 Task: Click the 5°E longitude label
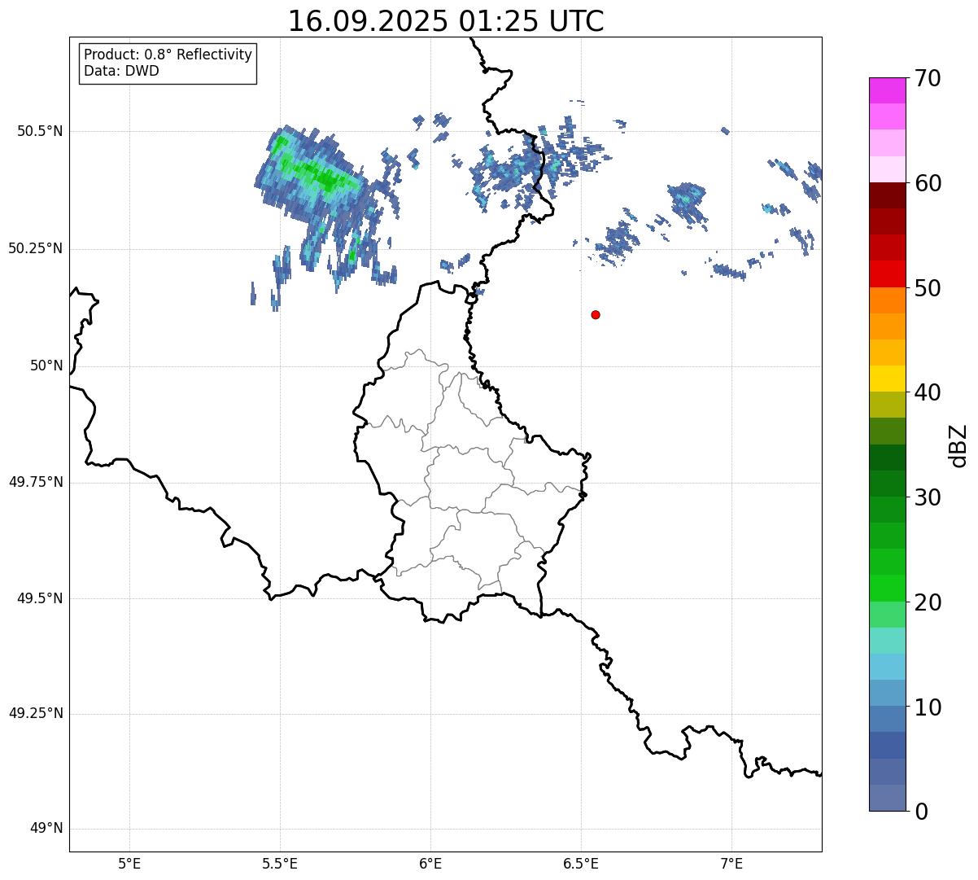click(x=129, y=864)
